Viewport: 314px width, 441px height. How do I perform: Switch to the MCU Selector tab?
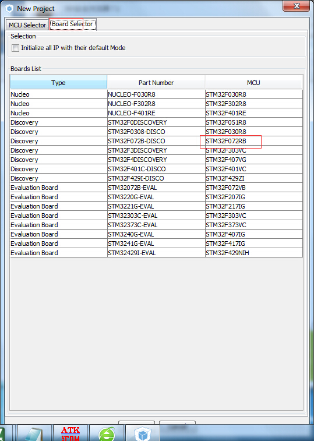pos(27,25)
